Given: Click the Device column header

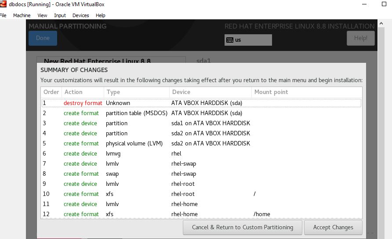Looking at the screenshot, I should [211, 92].
